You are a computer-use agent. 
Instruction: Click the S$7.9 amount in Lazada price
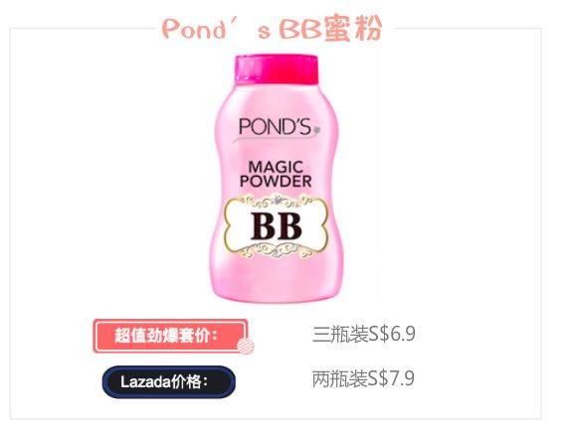[x=391, y=379]
